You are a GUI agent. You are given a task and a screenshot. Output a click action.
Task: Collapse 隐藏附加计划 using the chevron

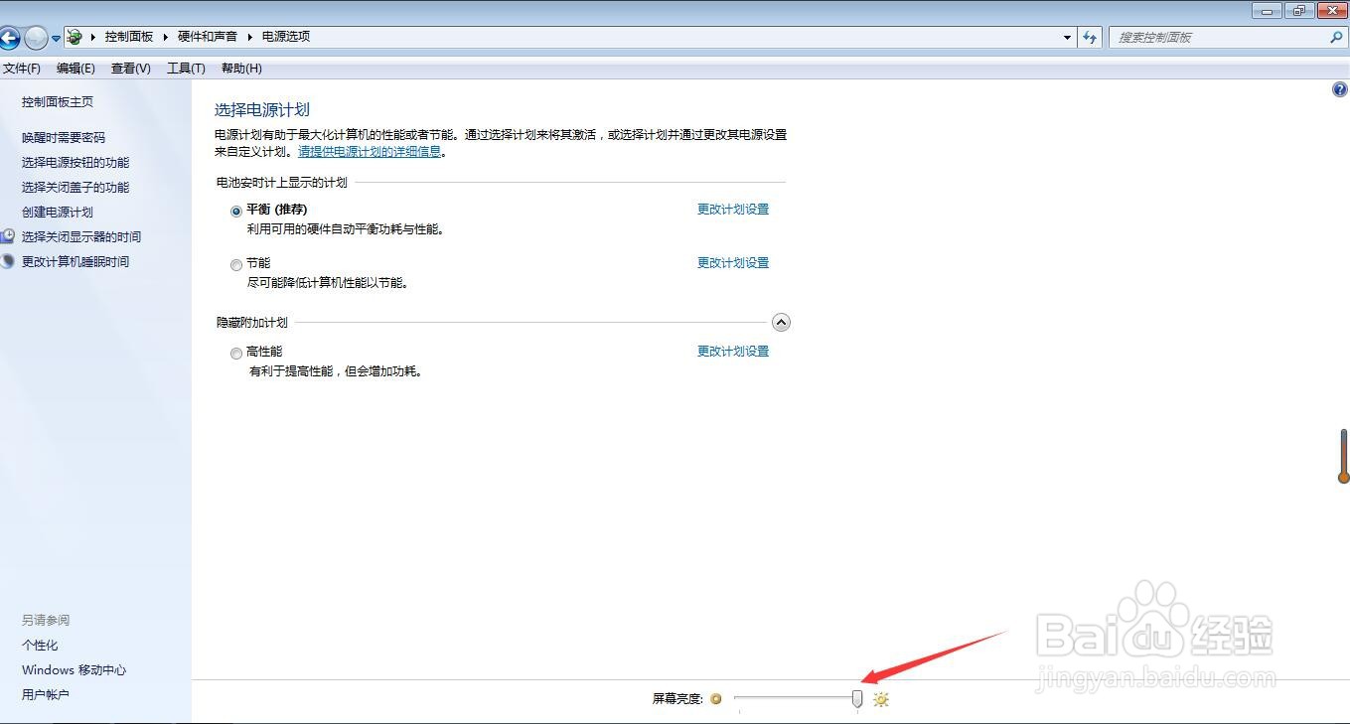[x=781, y=322]
